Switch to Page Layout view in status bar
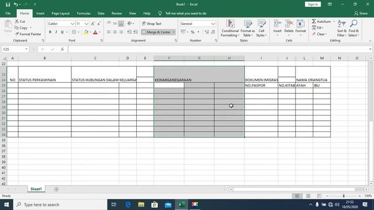The height and width of the screenshot is (210, 374). (x=308, y=196)
